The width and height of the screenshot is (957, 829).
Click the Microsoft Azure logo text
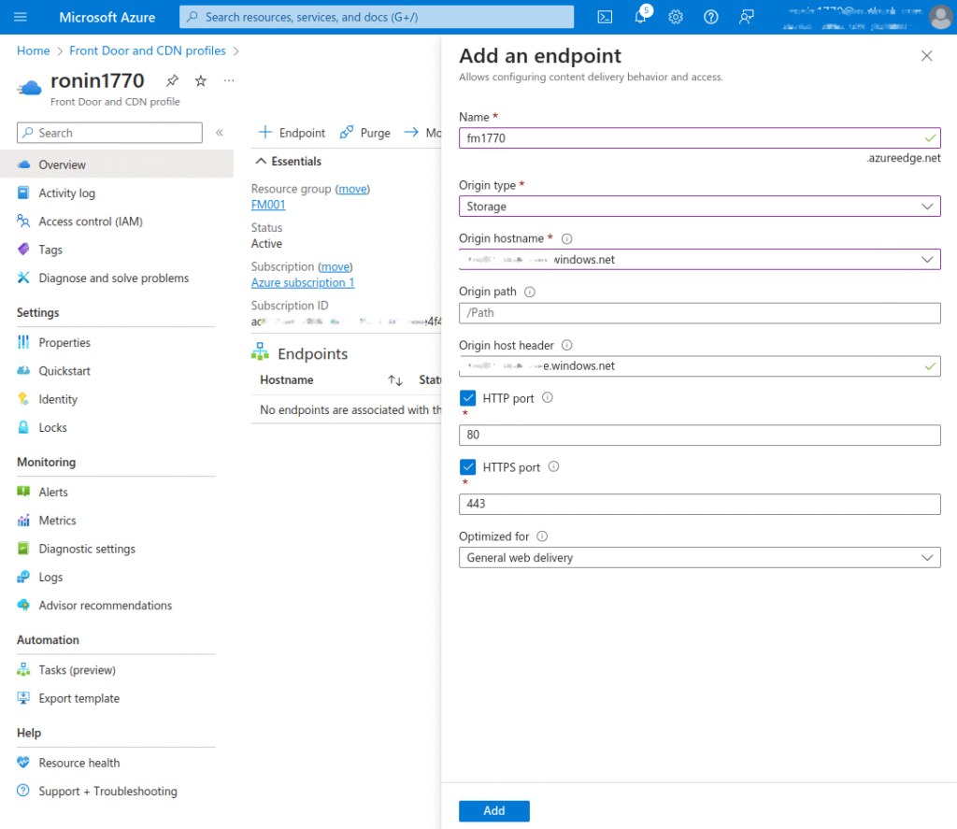point(107,17)
